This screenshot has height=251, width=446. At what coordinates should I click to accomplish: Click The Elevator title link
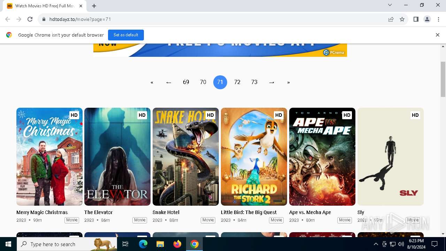(x=98, y=212)
